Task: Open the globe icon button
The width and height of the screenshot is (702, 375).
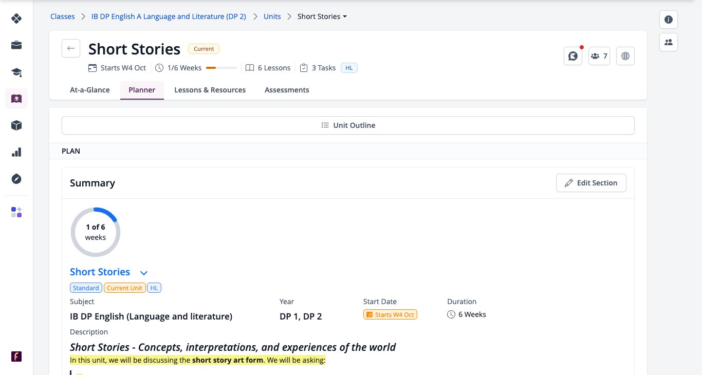Action: pyautogui.click(x=625, y=56)
